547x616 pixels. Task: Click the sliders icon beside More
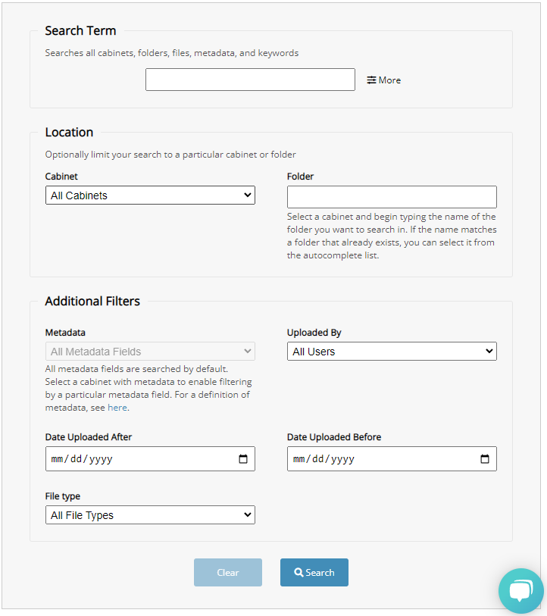pyautogui.click(x=371, y=80)
